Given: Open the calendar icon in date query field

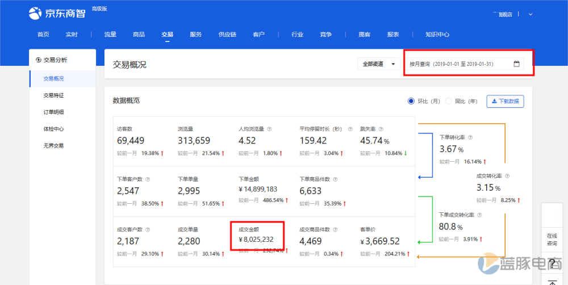Looking at the screenshot, I should [x=516, y=64].
